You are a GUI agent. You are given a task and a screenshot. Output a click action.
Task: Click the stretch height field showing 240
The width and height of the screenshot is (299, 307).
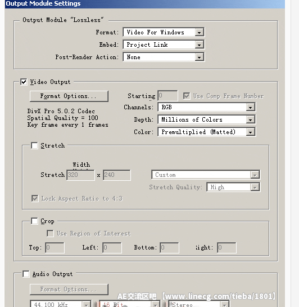coord(117,175)
